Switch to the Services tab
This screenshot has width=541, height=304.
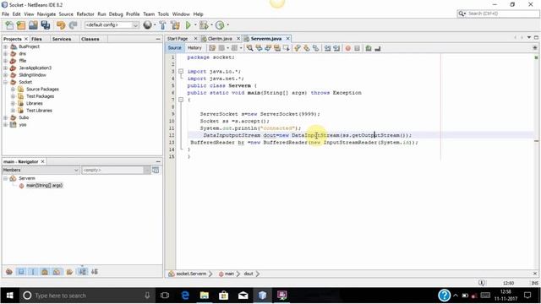click(62, 39)
